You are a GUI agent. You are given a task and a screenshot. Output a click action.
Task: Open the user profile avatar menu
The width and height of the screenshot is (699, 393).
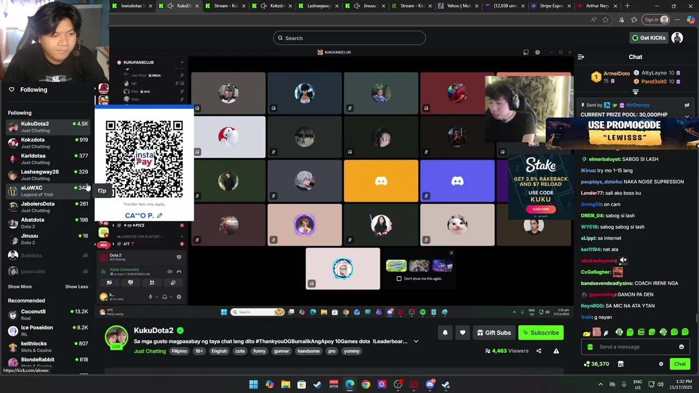click(x=677, y=38)
